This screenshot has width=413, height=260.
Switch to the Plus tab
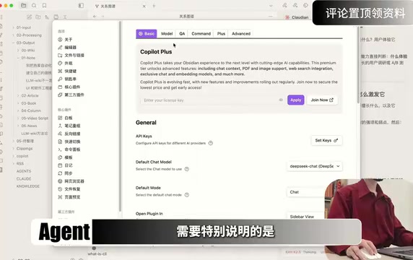(221, 34)
